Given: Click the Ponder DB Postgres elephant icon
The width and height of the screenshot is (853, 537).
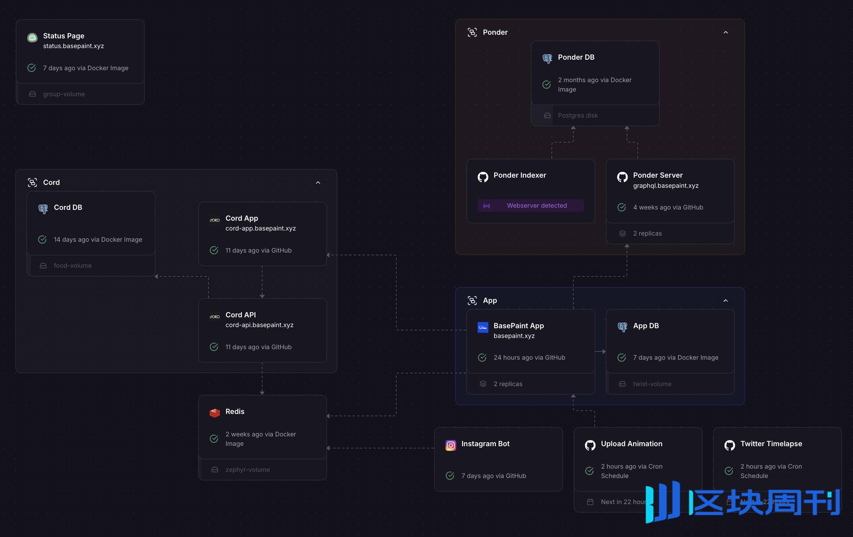Looking at the screenshot, I should click(x=547, y=59).
